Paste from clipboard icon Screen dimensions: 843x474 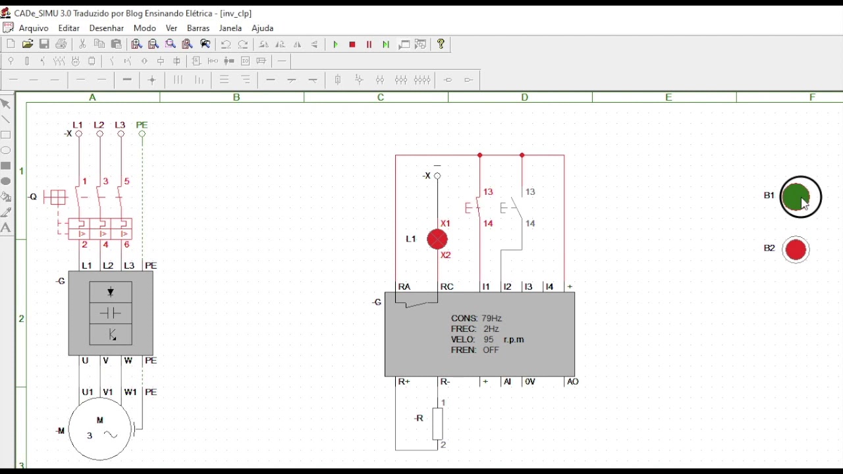pyautogui.click(x=117, y=44)
